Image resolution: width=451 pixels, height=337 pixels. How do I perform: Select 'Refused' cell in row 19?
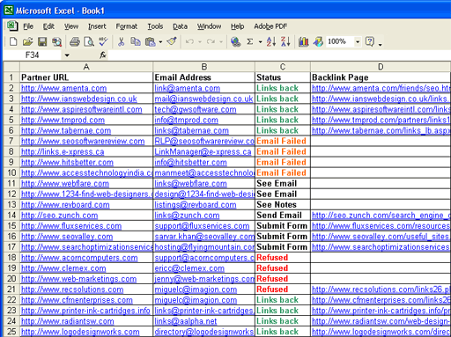283,268
